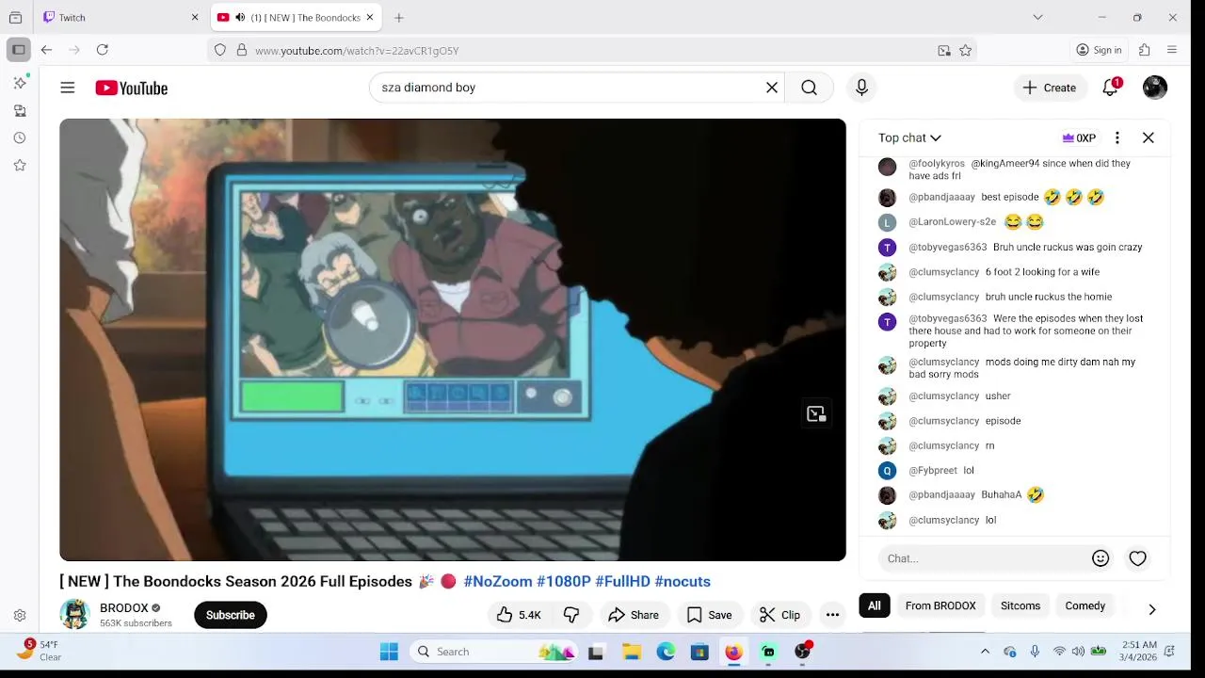Viewport: 1205px width, 678px height.
Task: Open the #1080P hashtag link
Action: (564, 581)
